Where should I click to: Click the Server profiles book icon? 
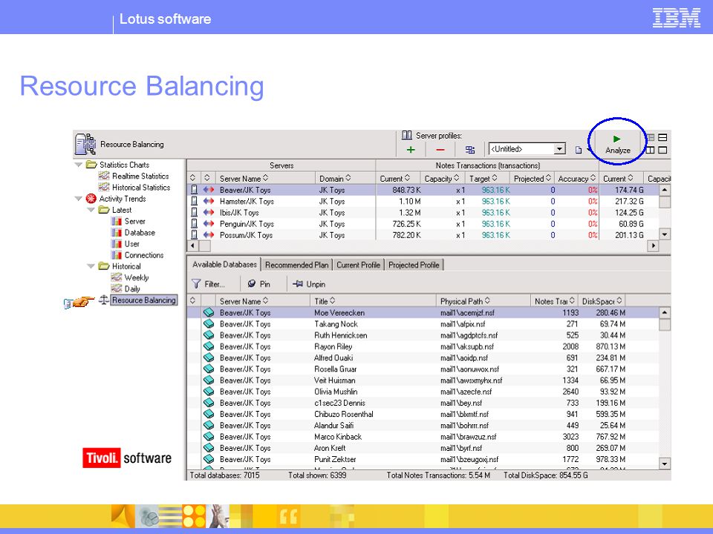tap(407, 135)
